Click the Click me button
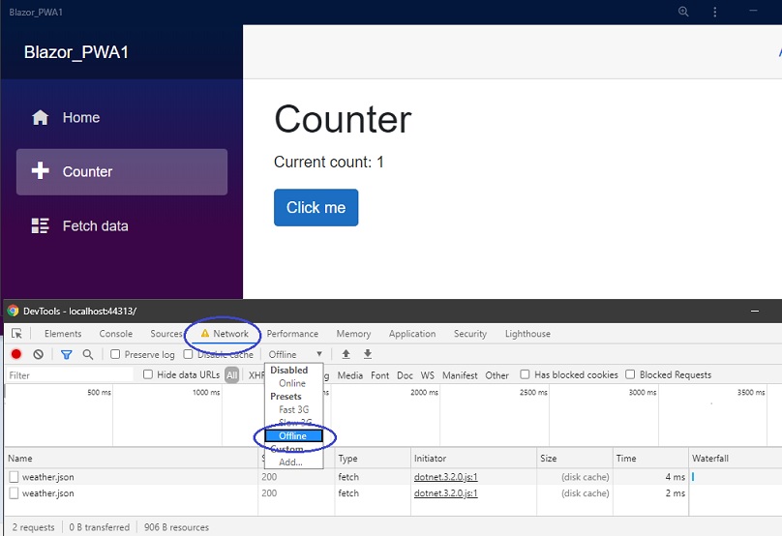Viewport: 782px width, 536px height. click(316, 207)
